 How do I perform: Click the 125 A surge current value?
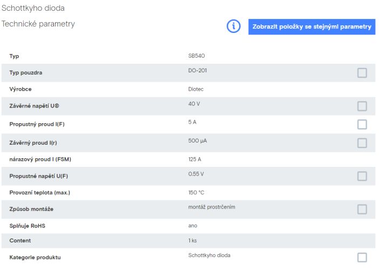(194, 159)
